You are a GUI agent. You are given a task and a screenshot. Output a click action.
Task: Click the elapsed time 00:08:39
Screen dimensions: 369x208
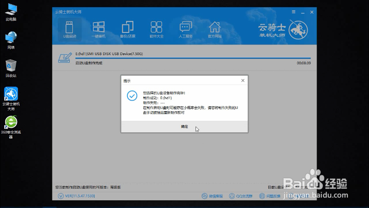(x=303, y=63)
